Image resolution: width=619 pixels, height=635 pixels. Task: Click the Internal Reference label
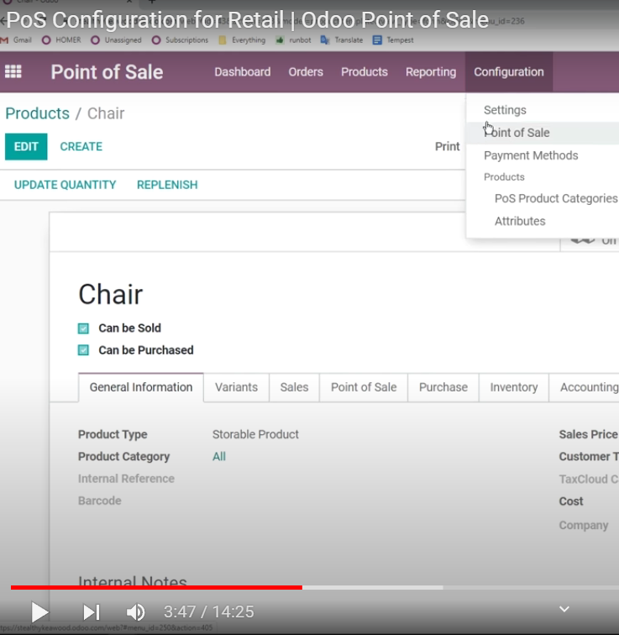tap(126, 479)
